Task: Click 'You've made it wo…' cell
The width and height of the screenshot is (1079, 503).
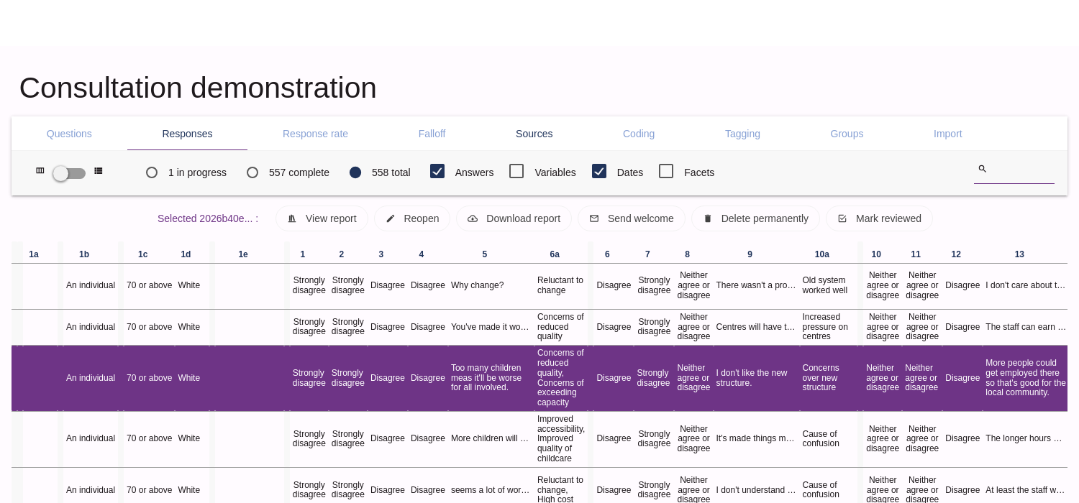Action: pyautogui.click(x=491, y=327)
